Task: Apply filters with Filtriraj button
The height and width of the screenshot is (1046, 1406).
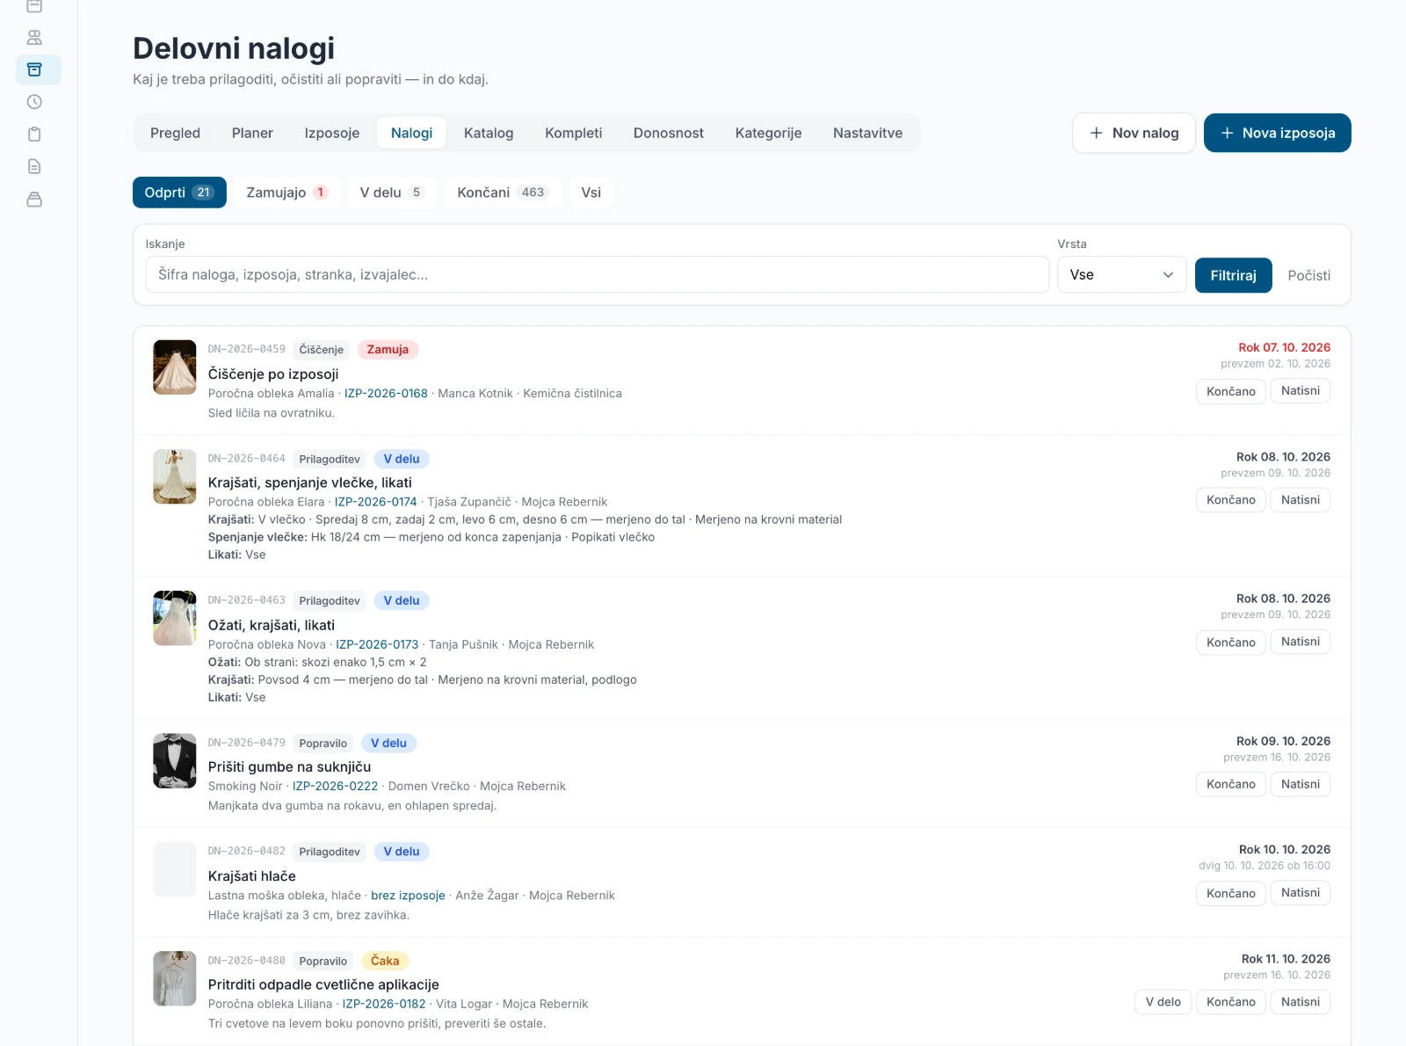Action: (x=1233, y=275)
